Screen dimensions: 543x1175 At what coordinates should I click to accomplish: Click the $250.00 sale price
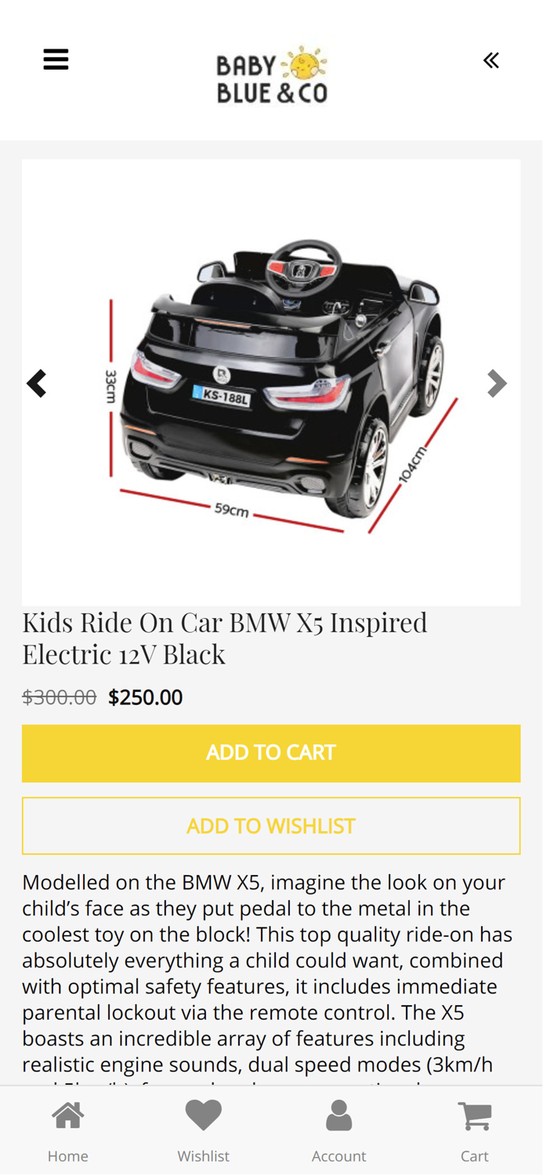click(146, 697)
